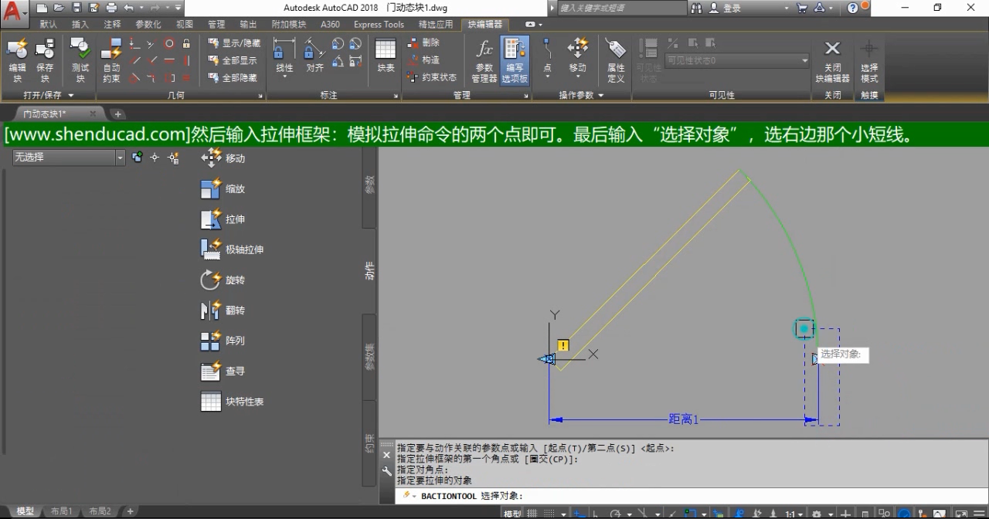Viewport: 989px width, 519px height.
Task: Add the Flip (翻转) action from palette
Action: tap(223, 310)
